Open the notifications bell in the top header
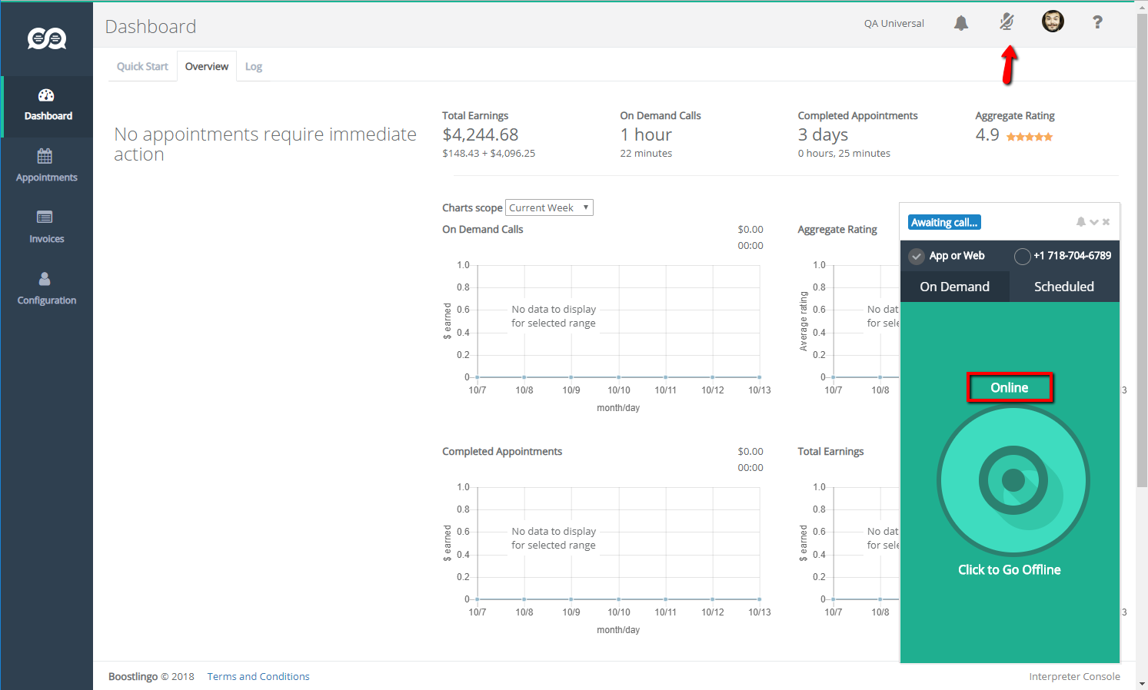Viewport: 1148px width, 690px height. pos(961,23)
